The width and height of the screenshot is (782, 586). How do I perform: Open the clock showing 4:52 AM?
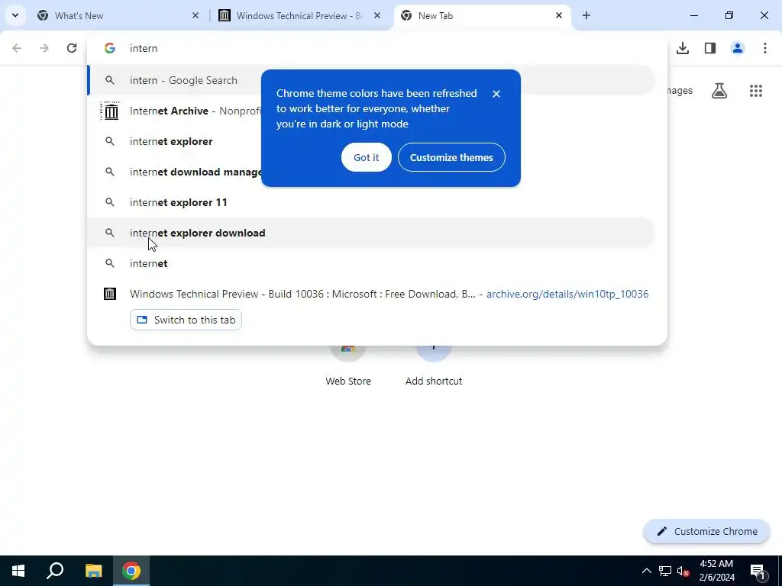[x=716, y=571]
